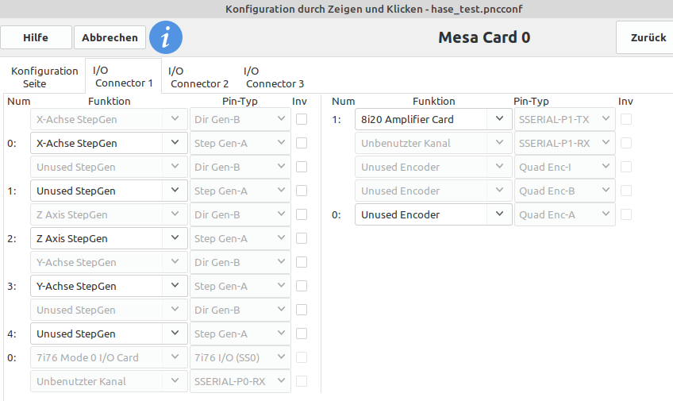Enable the Inv checkbox for Y-Achse Step Gen-A row
673x401 pixels.
pos(302,286)
